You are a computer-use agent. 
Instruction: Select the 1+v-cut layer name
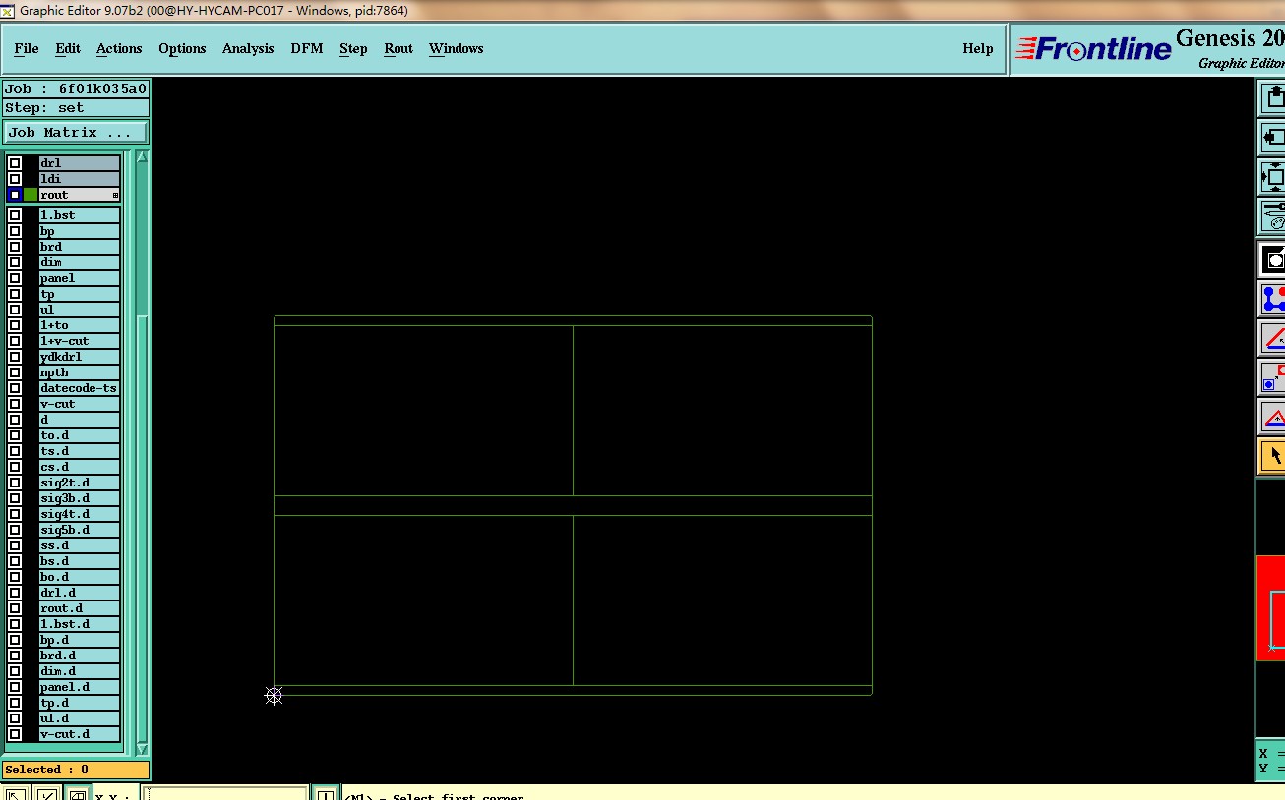(79, 341)
